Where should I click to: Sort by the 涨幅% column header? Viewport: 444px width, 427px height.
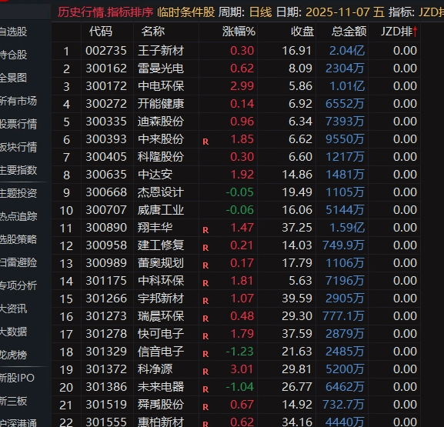tap(239, 32)
